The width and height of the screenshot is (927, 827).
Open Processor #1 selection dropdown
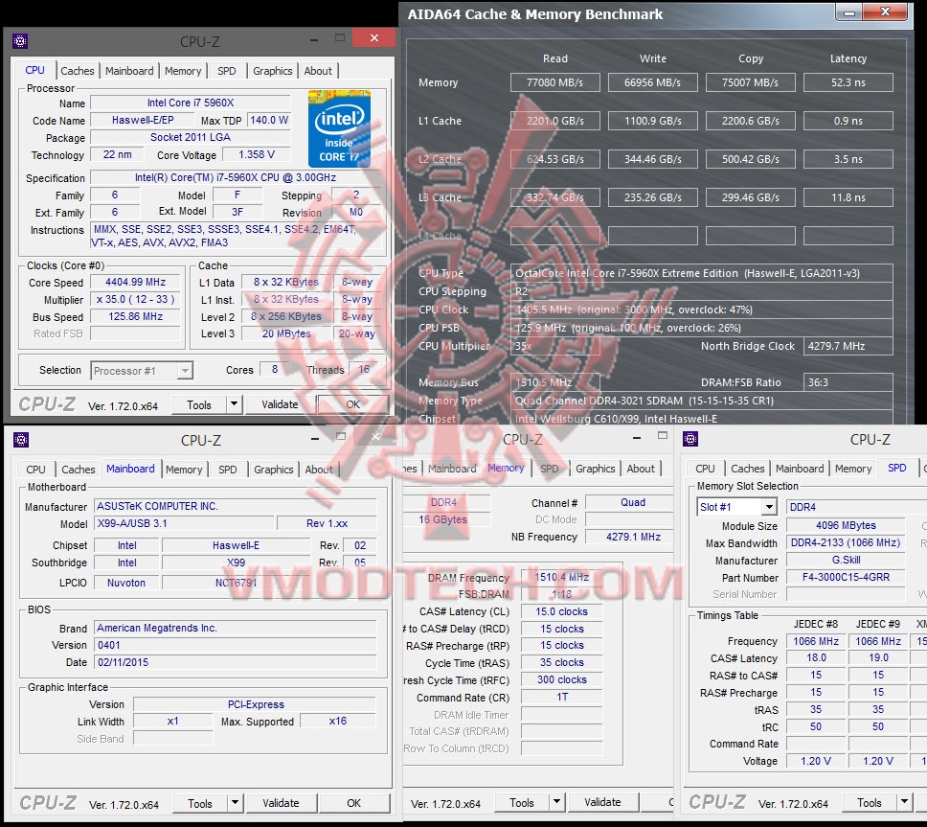click(142, 371)
